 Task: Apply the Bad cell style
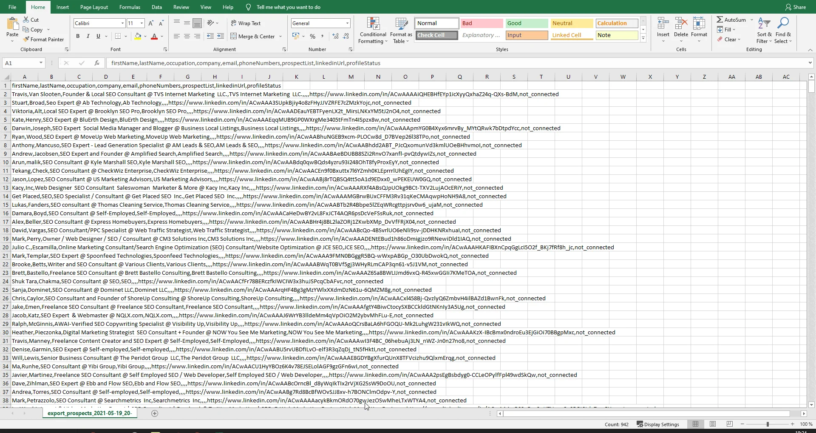(x=482, y=23)
